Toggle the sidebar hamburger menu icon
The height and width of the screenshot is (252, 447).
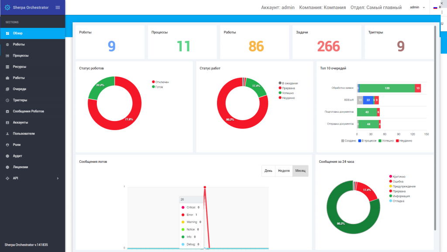tap(58, 7)
